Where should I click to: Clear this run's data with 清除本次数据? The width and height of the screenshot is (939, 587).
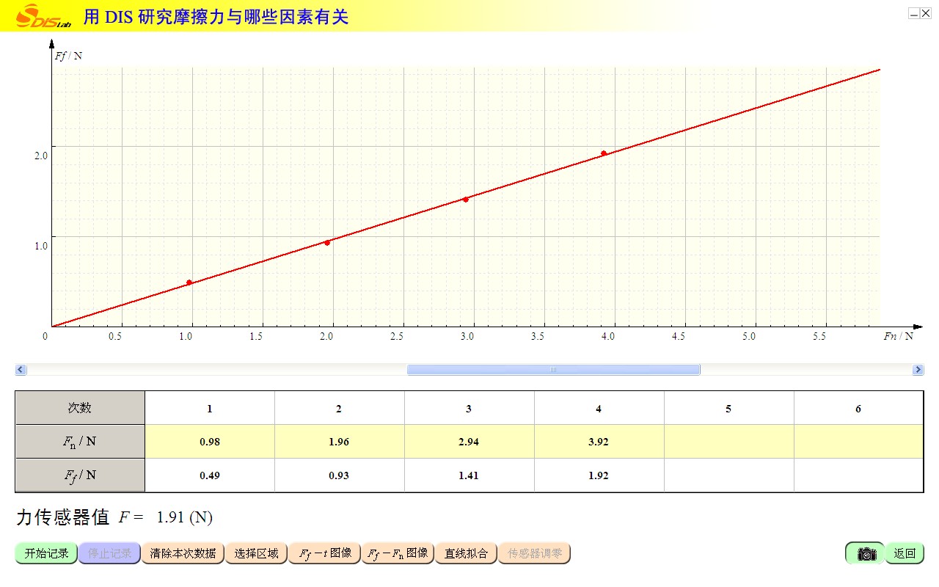(183, 553)
